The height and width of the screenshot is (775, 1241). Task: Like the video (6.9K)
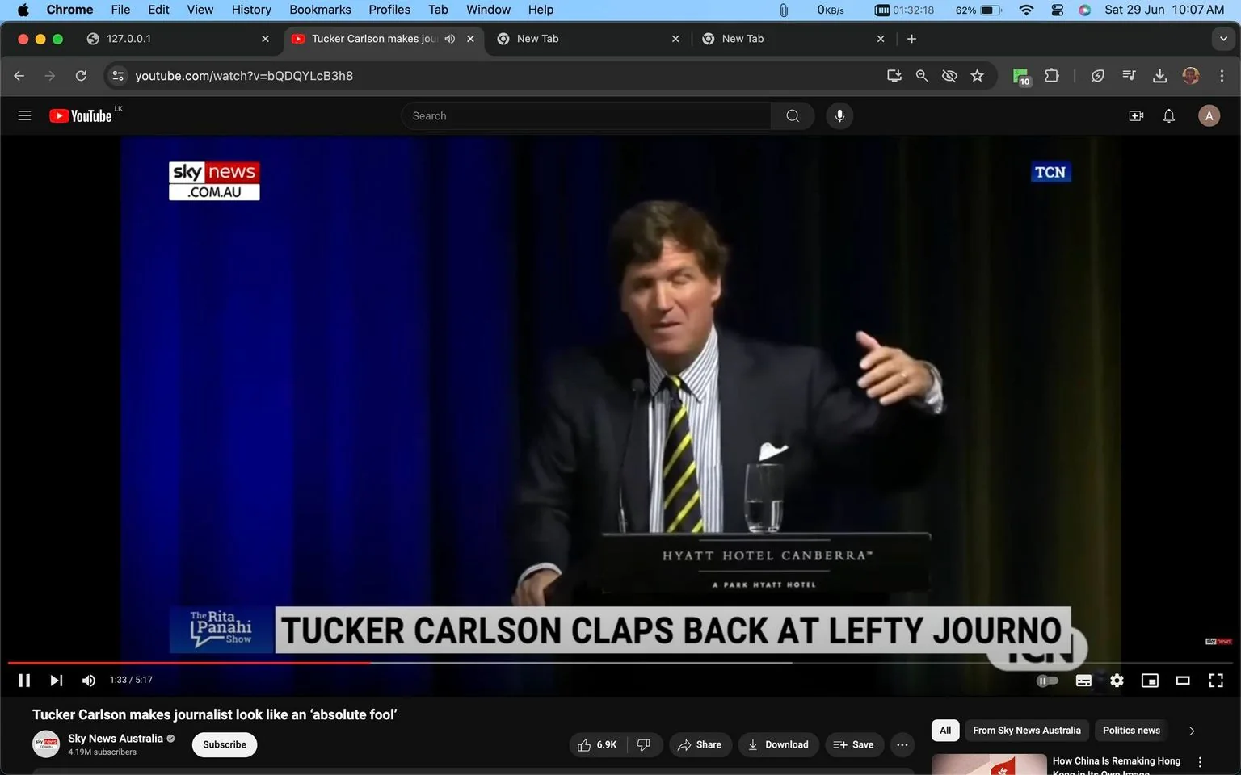pyautogui.click(x=598, y=744)
